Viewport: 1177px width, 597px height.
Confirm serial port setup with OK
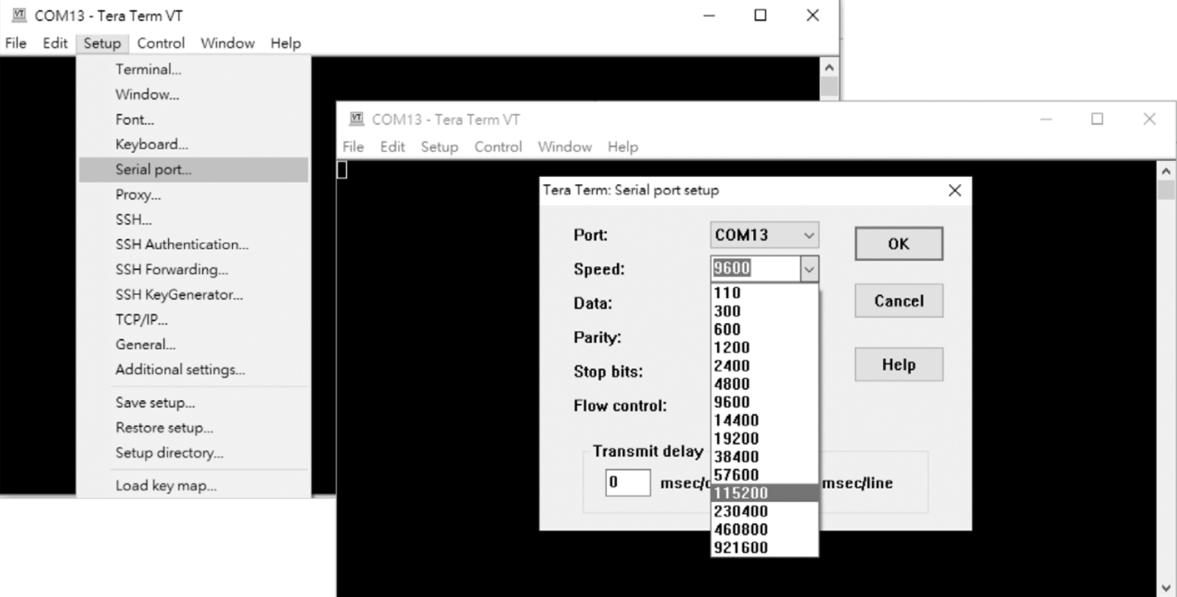coord(899,244)
